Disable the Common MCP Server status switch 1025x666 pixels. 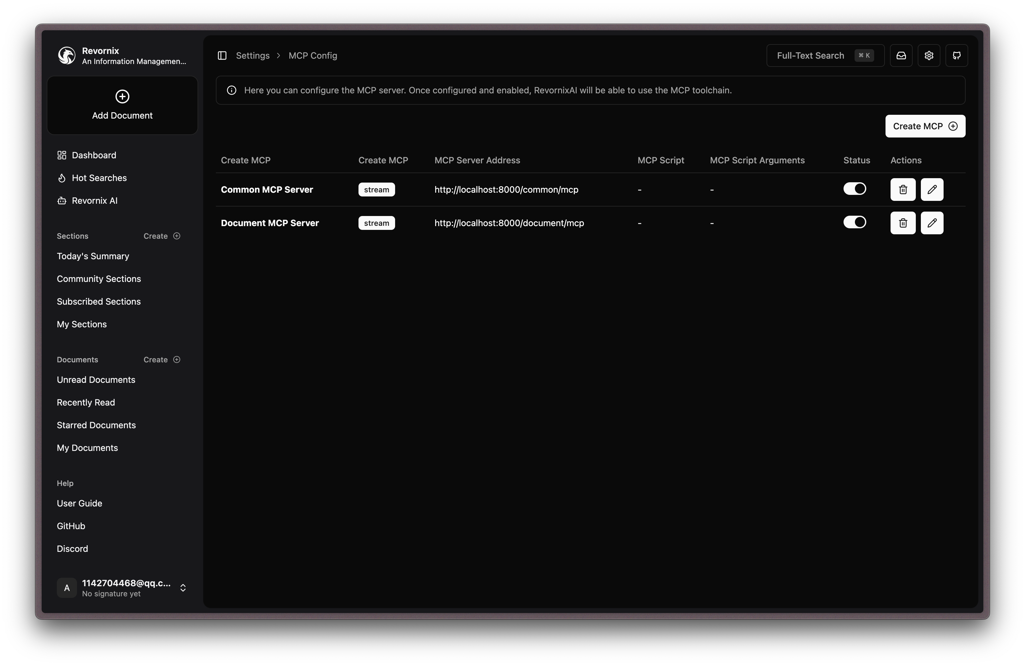855,189
